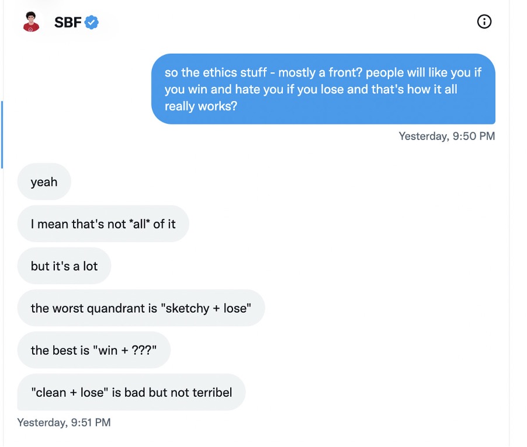The width and height of the screenshot is (527, 447).
Task: Click the "Yesterday, 9:50 PM" timestamp
Action: point(446,137)
